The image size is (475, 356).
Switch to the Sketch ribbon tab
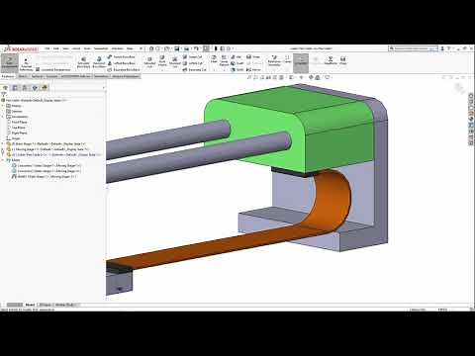(23, 76)
